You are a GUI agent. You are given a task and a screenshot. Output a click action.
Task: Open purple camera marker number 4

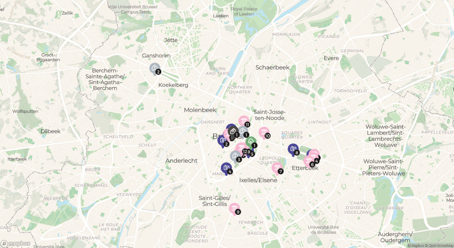click(x=226, y=168)
